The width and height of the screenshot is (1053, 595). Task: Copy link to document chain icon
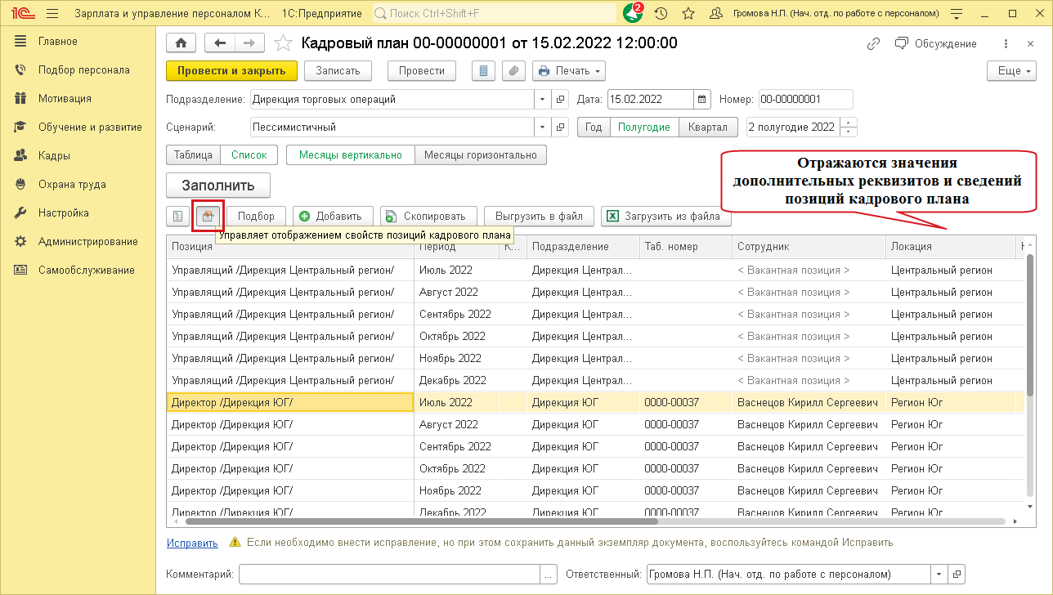874,43
